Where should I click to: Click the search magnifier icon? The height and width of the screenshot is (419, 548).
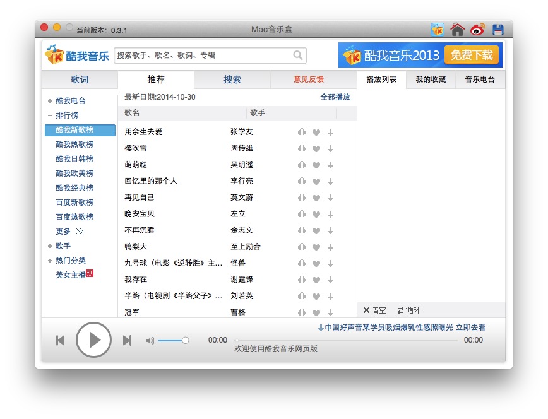(298, 55)
